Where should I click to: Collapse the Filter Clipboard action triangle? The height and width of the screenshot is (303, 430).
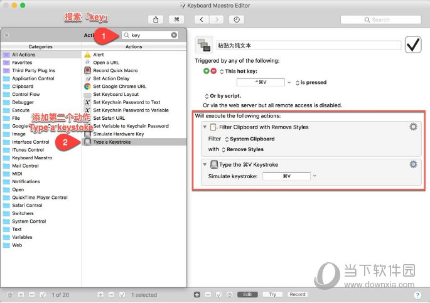[205, 127]
